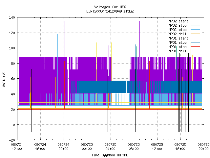
Task: Click the chart title 'Voltages for MEX'
Action: [110, 7]
